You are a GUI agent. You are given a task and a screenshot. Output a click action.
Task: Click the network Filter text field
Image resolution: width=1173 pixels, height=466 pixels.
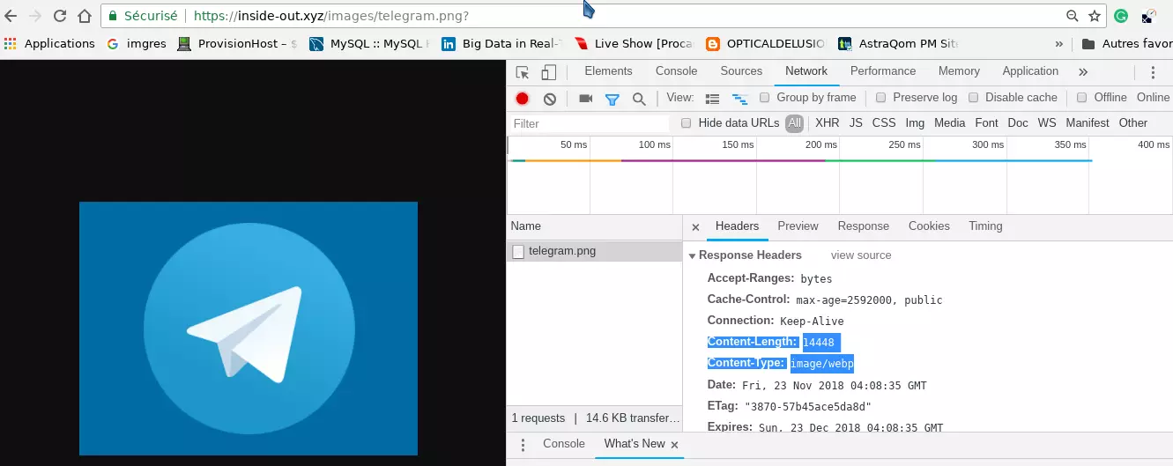click(588, 123)
